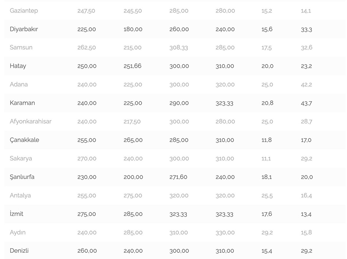Click the Aydın row name

click(x=18, y=232)
